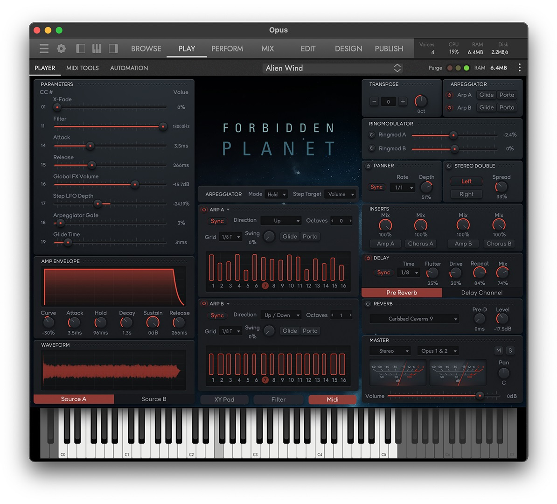This screenshot has width=557, height=504.
Task: Click the power icon on the Delay panel
Action: (x=368, y=258)
